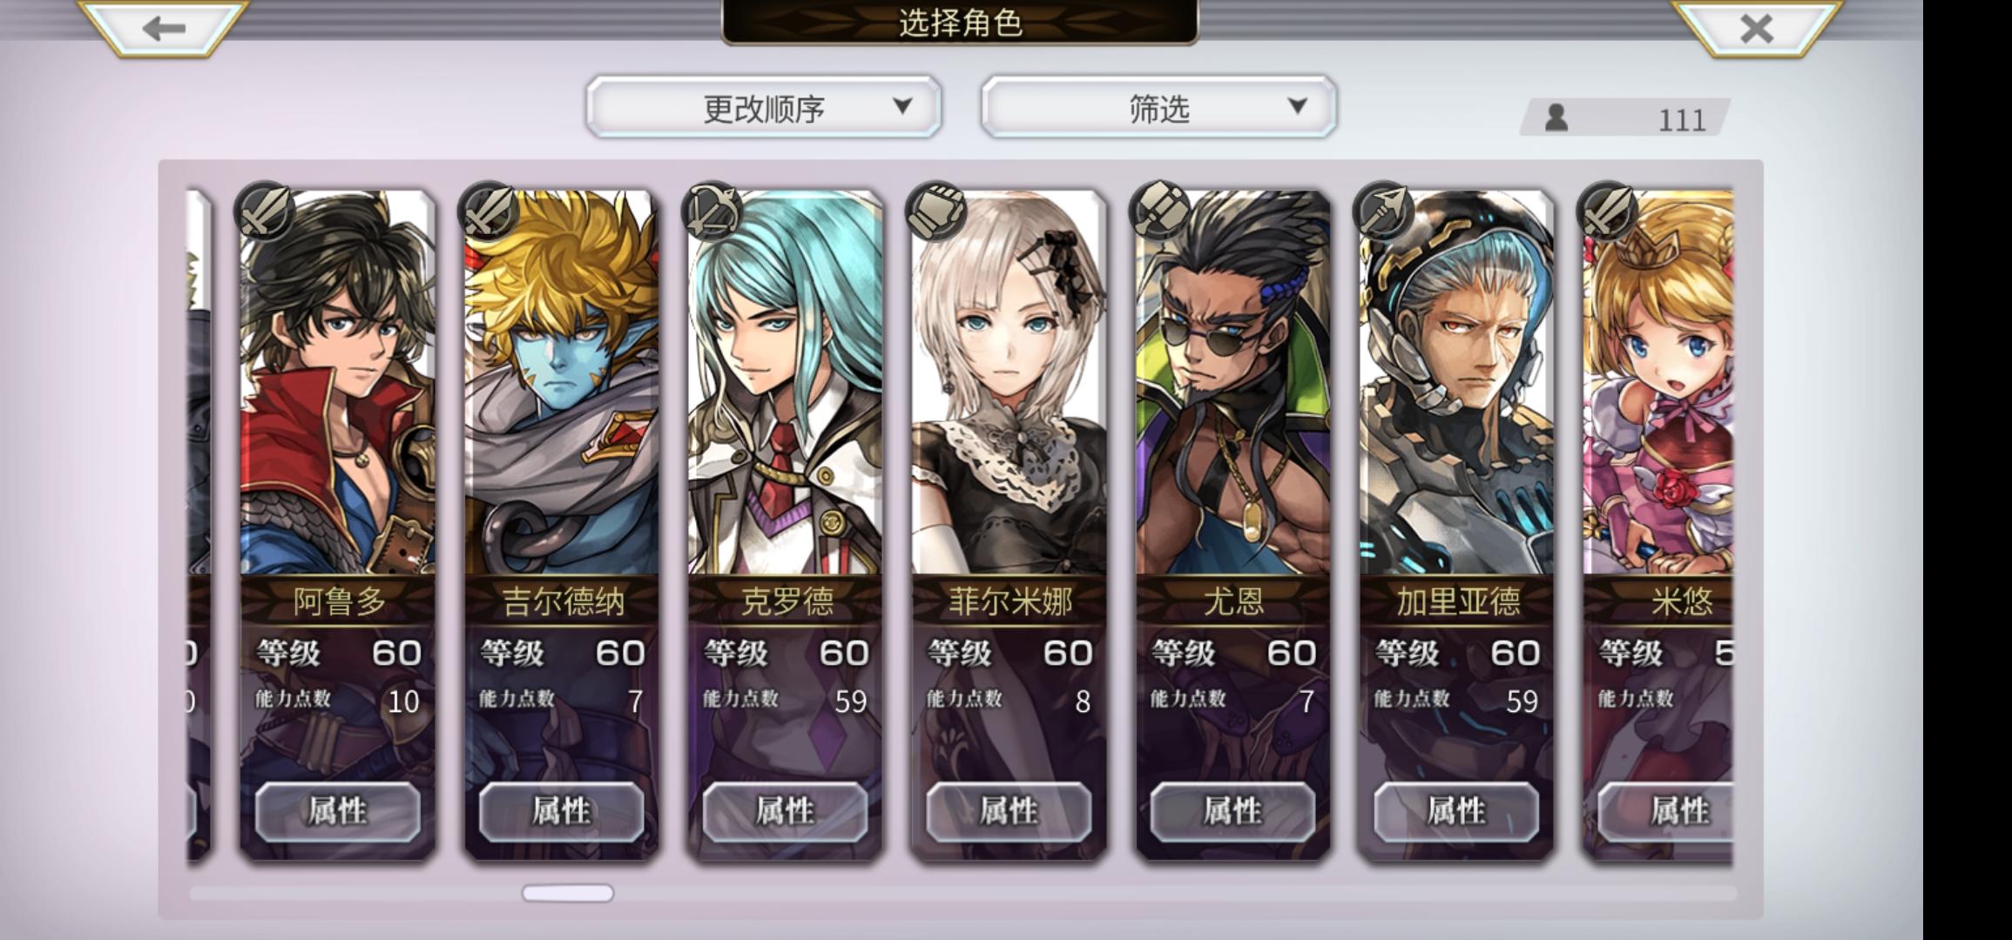This screenshot has height=940, width=2012.
Task: Click bow class icon on 克罗德 card
Action: [712, 211]
